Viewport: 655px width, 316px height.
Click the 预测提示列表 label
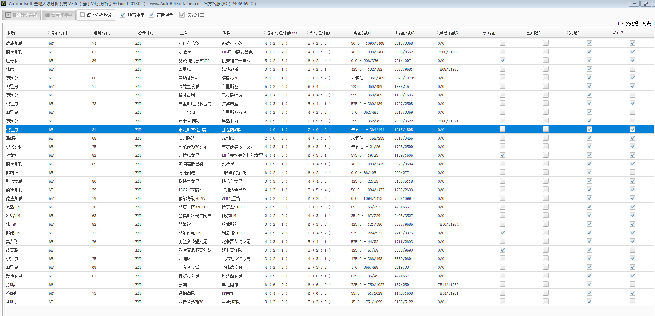tap(638, 23)
